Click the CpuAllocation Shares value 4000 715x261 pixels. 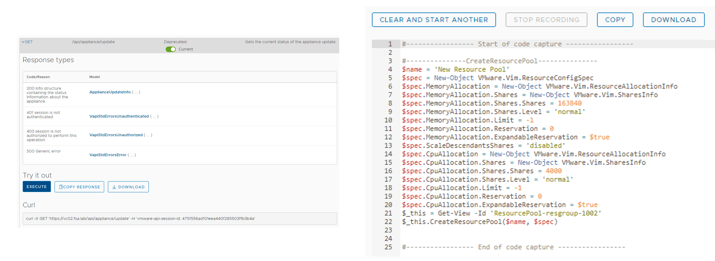[x=554, y=171]
